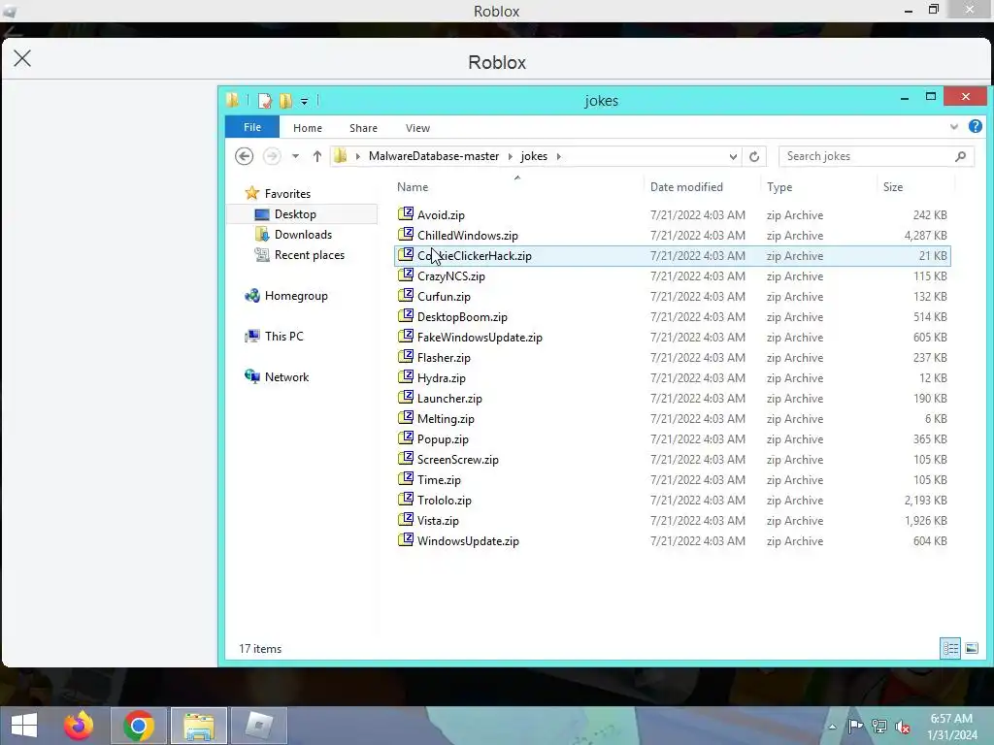
Task: Select the Hydra.zip file icon
Action: tap(406, 377)
